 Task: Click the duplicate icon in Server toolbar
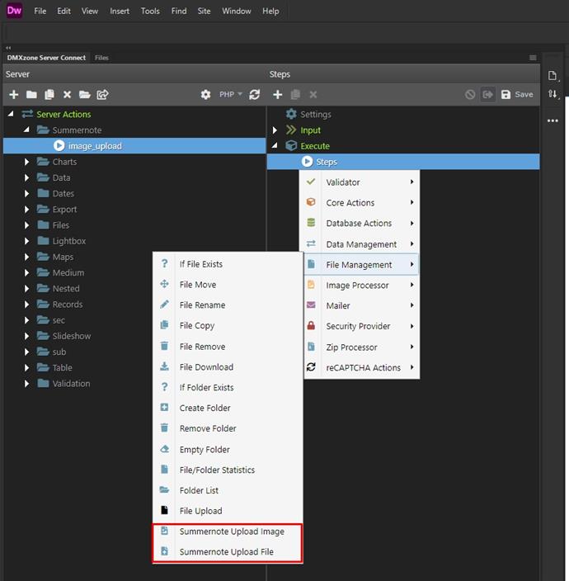[49, 94]
